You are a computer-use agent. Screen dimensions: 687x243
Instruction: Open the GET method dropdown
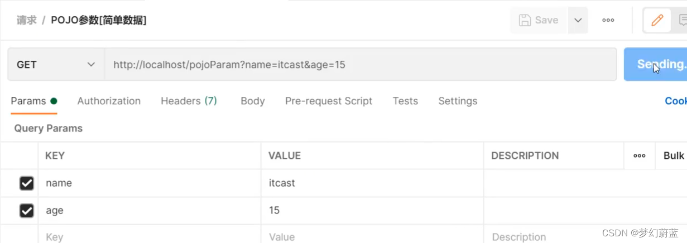coord(56,65)
